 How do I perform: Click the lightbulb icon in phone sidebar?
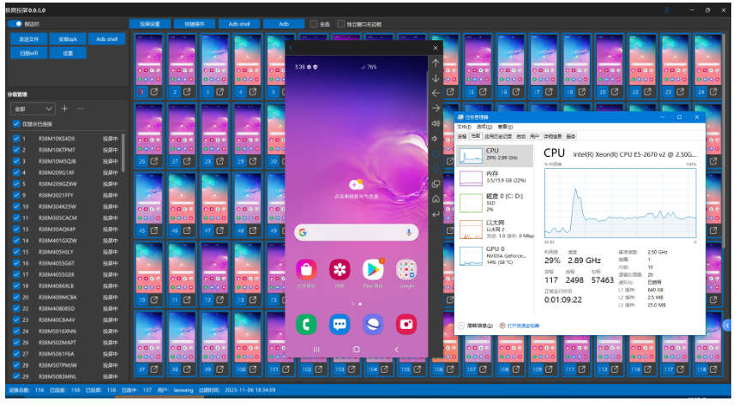[436, 169]
